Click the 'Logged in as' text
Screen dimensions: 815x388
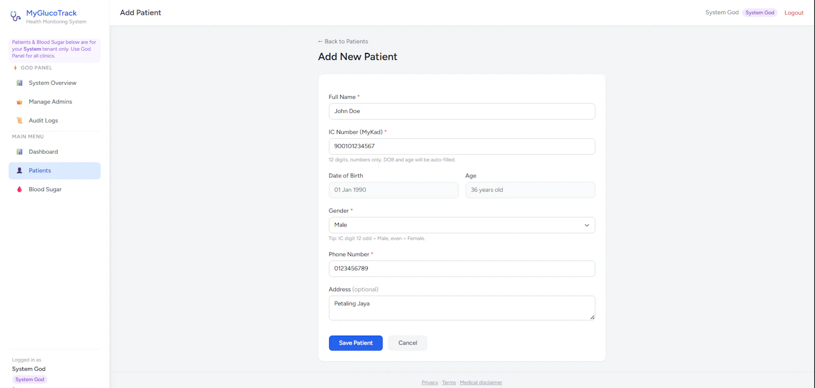(26, 360)
